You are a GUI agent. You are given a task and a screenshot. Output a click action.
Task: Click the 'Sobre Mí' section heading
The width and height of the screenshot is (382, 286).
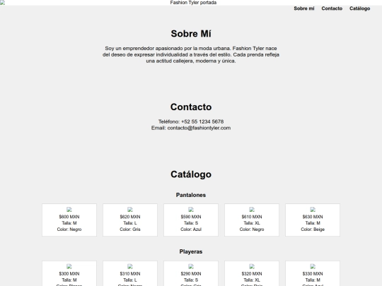point(191,34)
